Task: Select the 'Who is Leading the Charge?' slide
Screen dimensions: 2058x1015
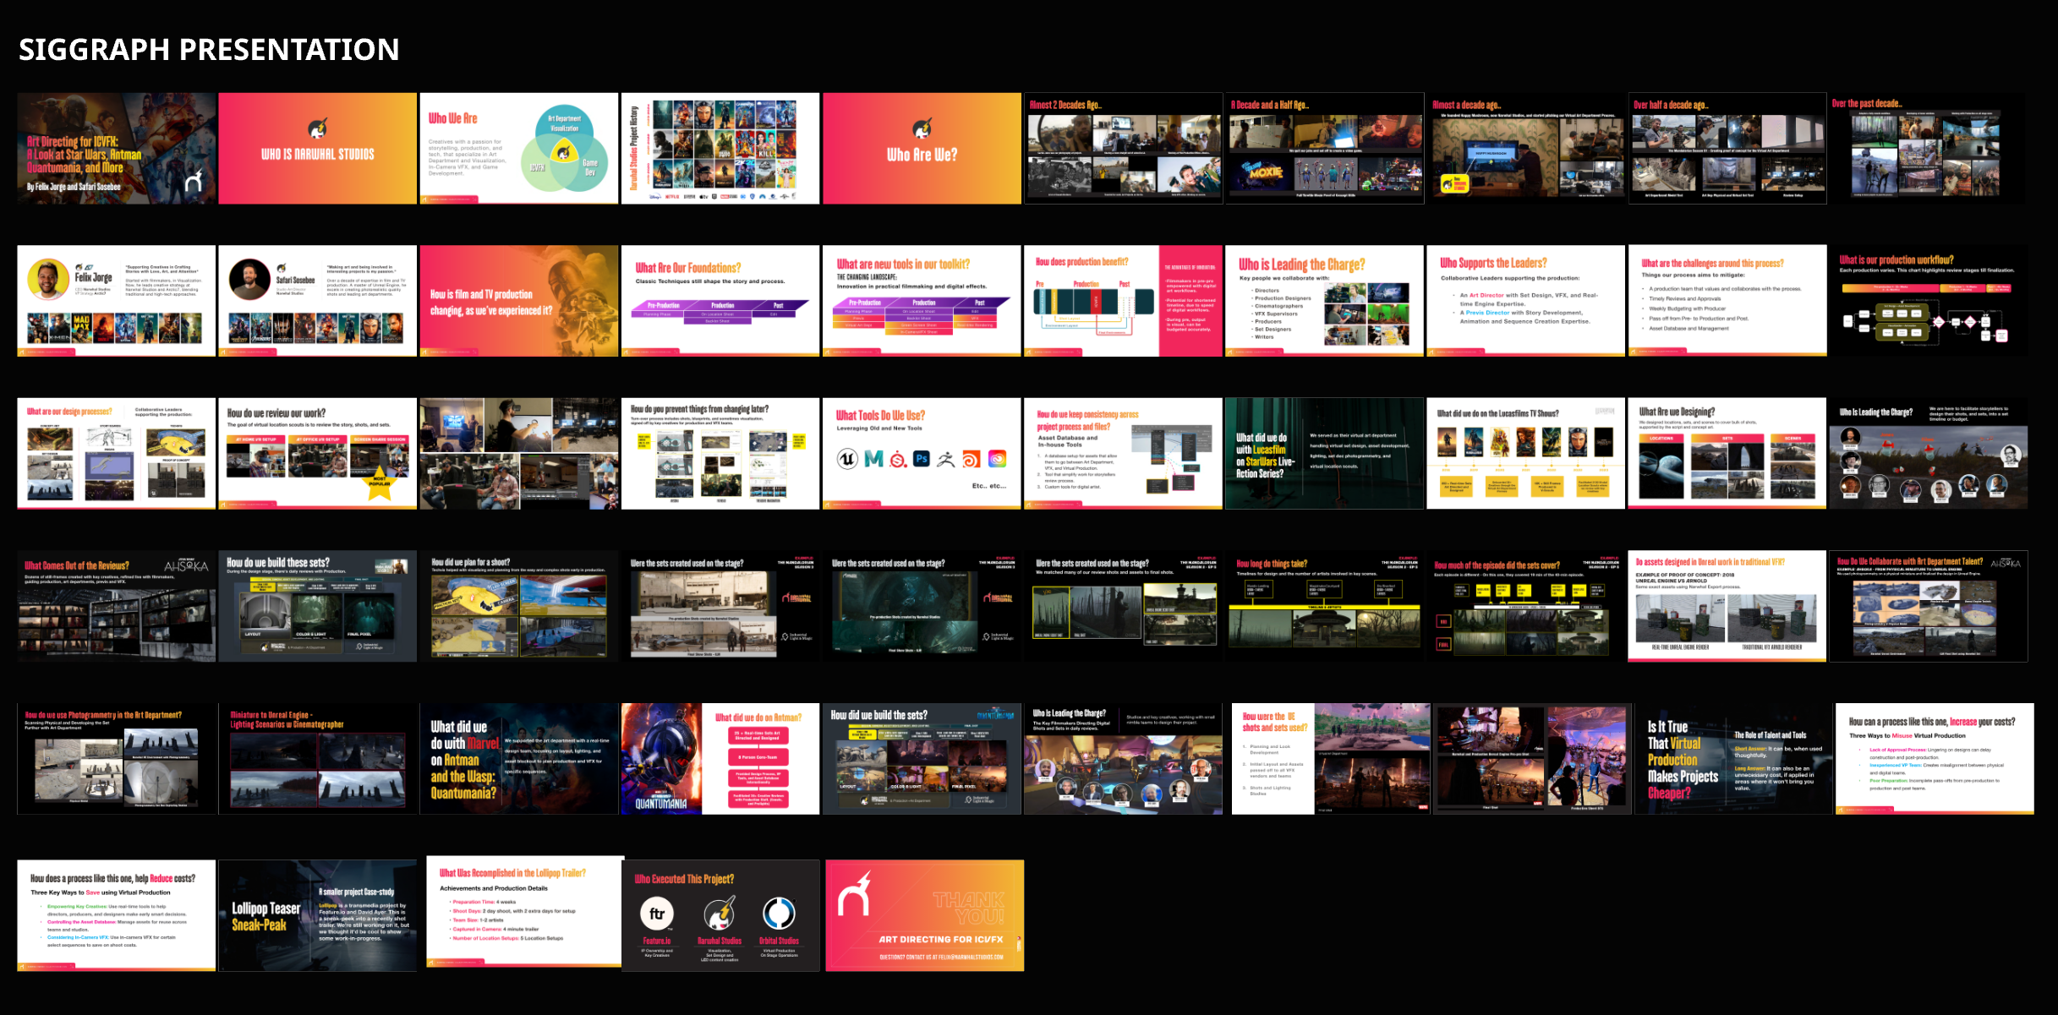Action: (1324, 301)
